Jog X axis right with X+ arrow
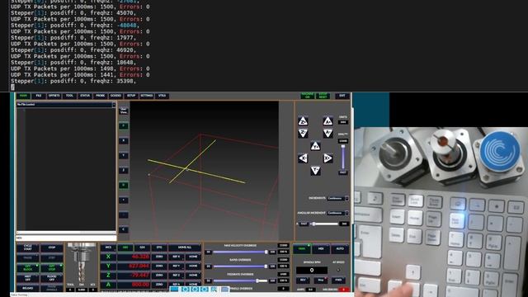Viewport: 528px width, 297px height. coord(328,158)
